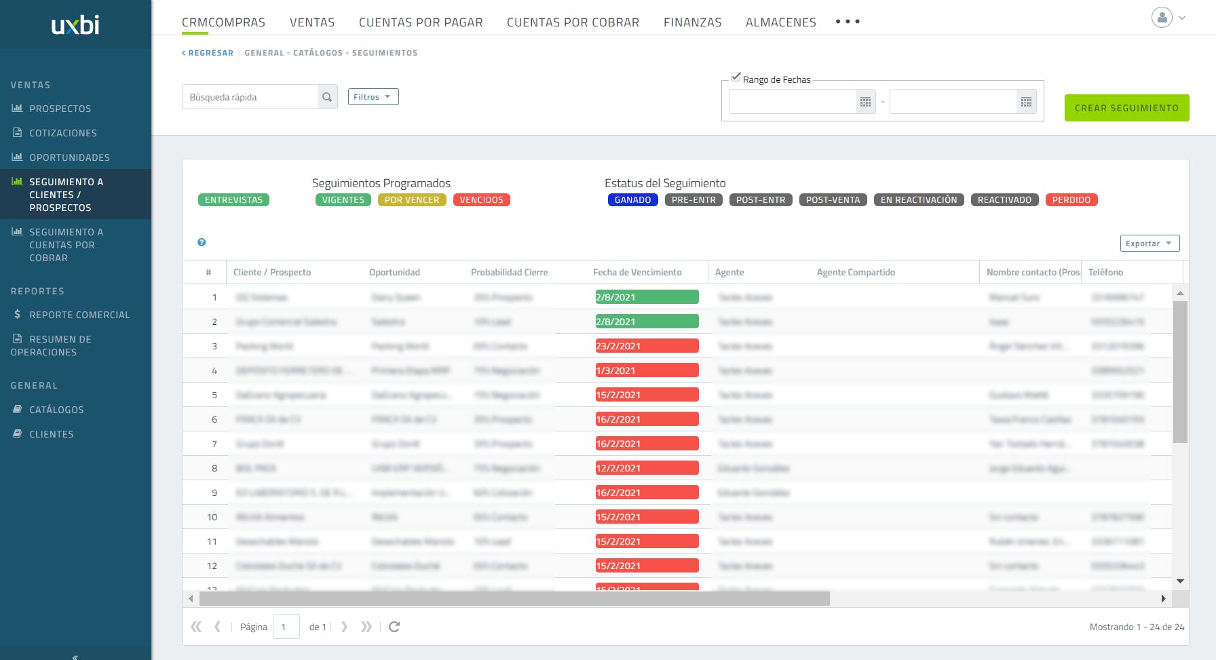Viewport: 1216px width, 660px height.
Task: Click the Resumen de Operaciones document icon
Action: point(18,338)
